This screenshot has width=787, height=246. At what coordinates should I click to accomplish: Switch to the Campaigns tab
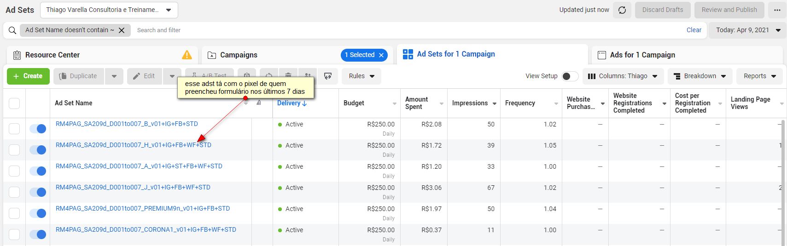point(239,55)
